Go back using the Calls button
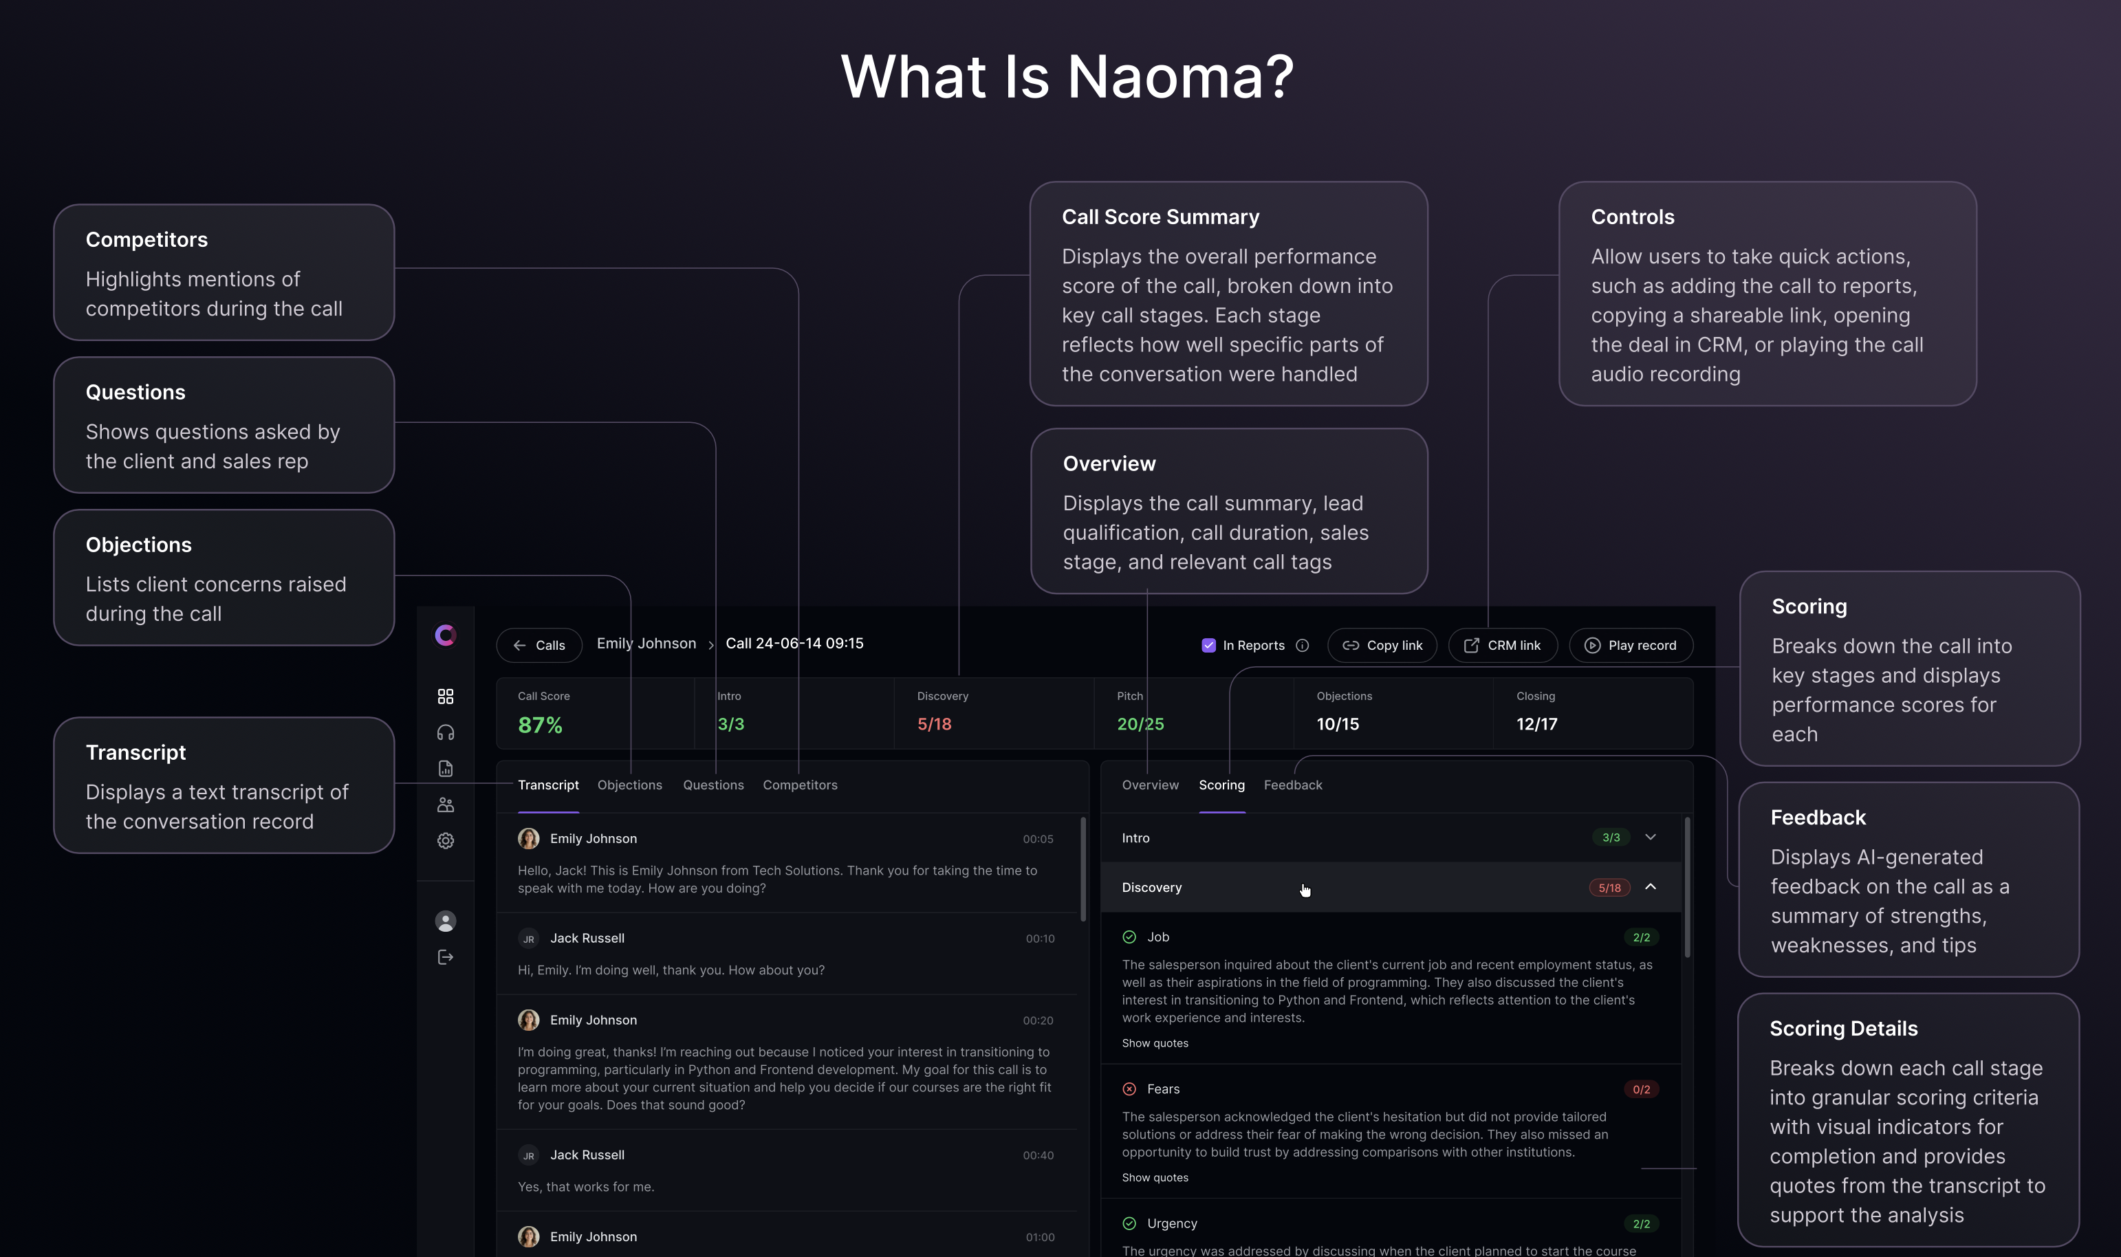Screen dimensions: 2121x1257 pos(539,646)
